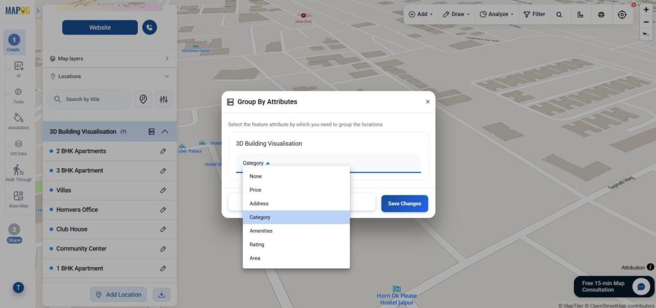The image size is (656, 308).
Task: Reset the map compass bearing
Action: click(646, 35)
